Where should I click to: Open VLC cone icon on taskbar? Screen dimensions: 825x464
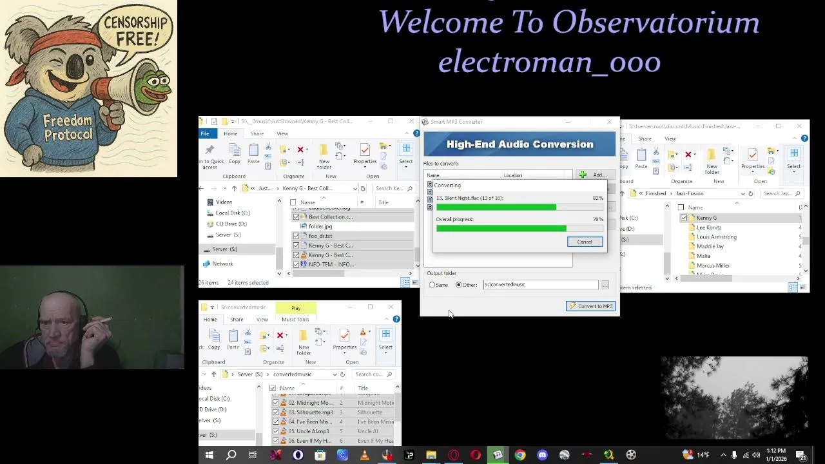(364, 456)
